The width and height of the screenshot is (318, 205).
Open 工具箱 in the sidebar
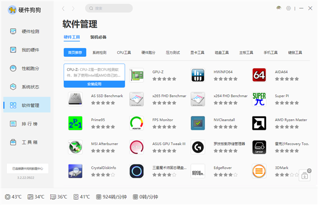(27, 142)
